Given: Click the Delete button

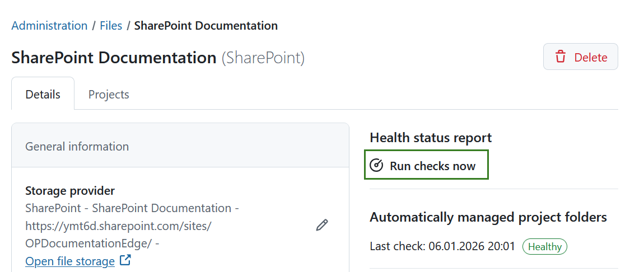Looking at the screenshot, I should click(581, 57).
